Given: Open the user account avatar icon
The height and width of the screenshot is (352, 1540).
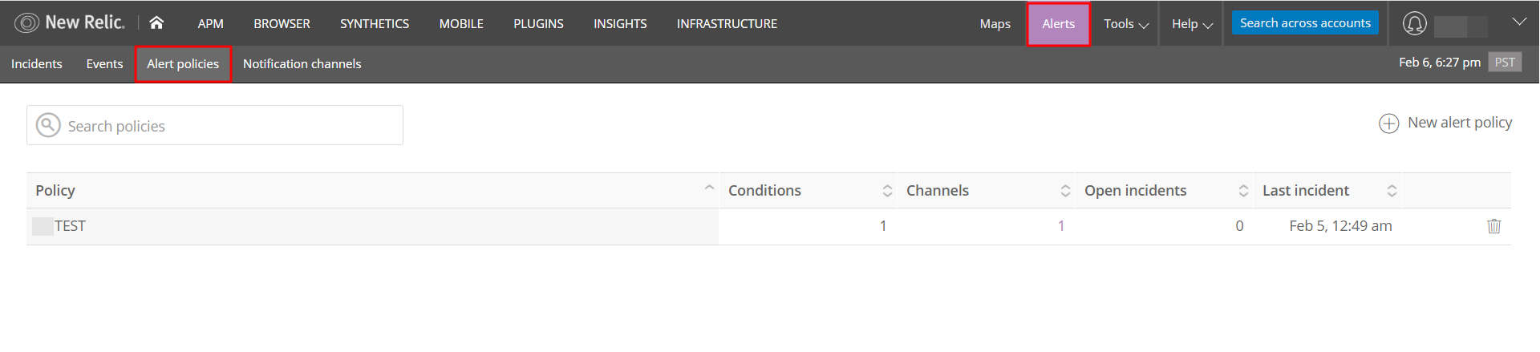Looking at the screenshot, I should (x=1414, y=24).
